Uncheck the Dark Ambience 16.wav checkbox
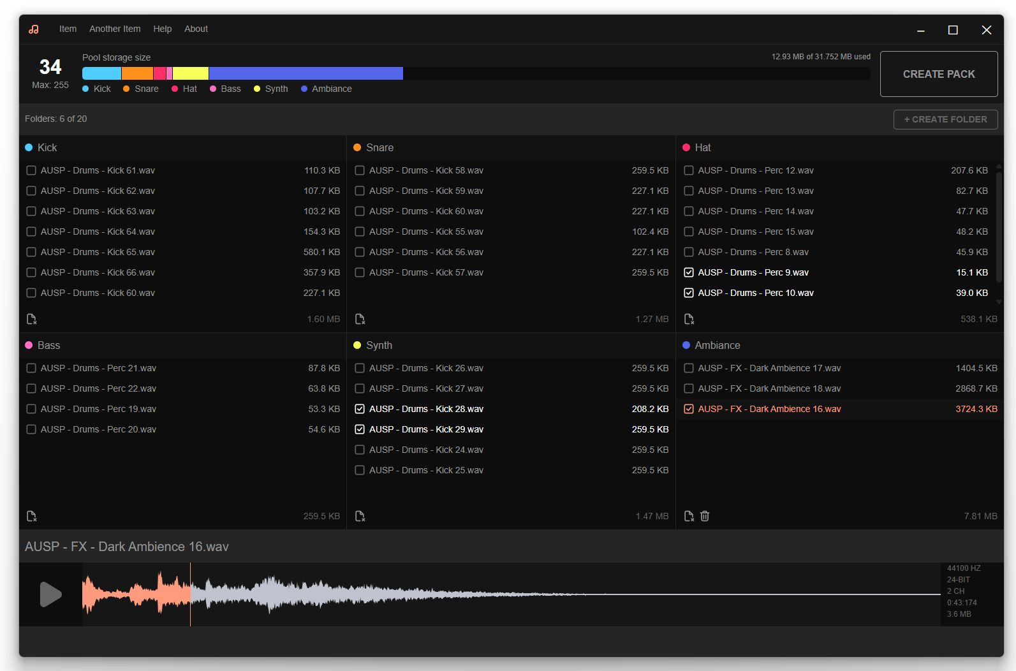The width and height of the screenshot is (1016, 671). [689, 409]
